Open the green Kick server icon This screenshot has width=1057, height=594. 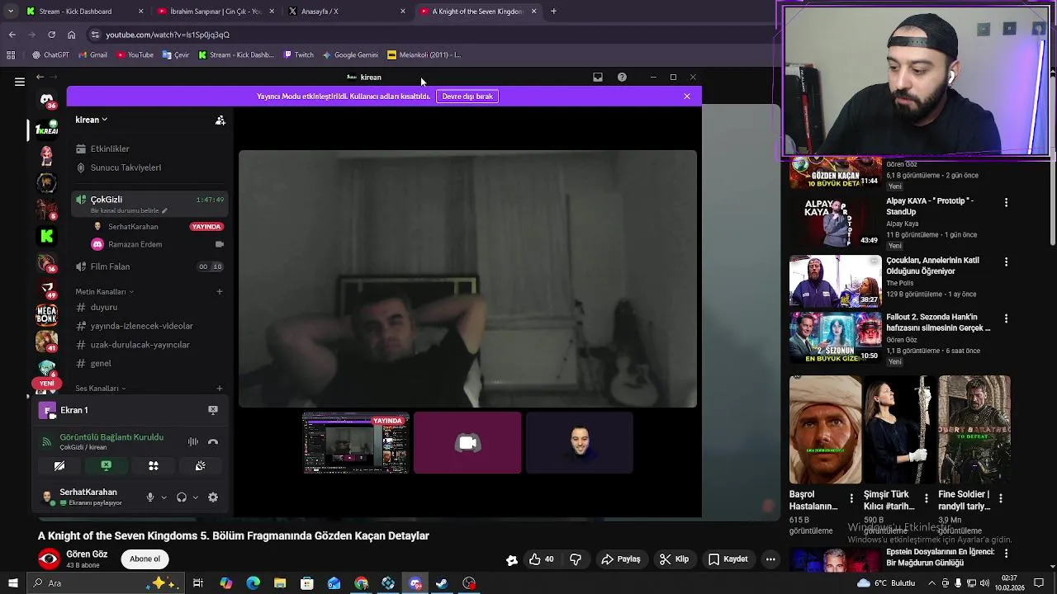click(47, 236)
